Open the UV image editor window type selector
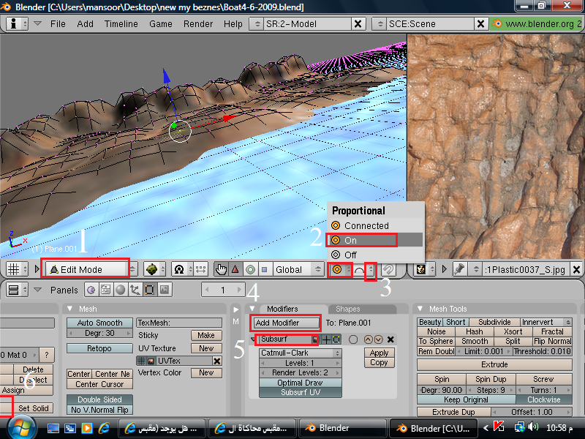Image resolution: width=585 pixels, height=439 pixels. pyautogui.click(x=425, y=269)
